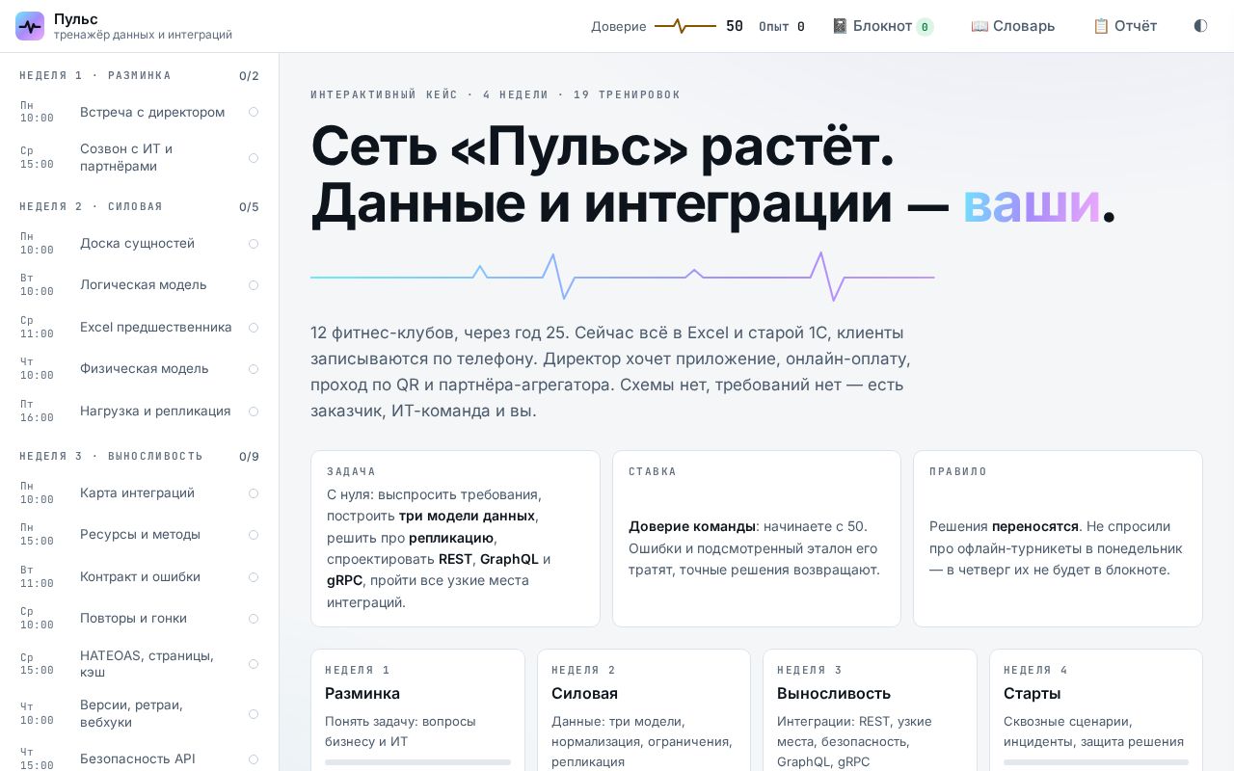This screenshot has height=771, width=1234.
Task: Click the Ставка info card
Action: [757, 539]
